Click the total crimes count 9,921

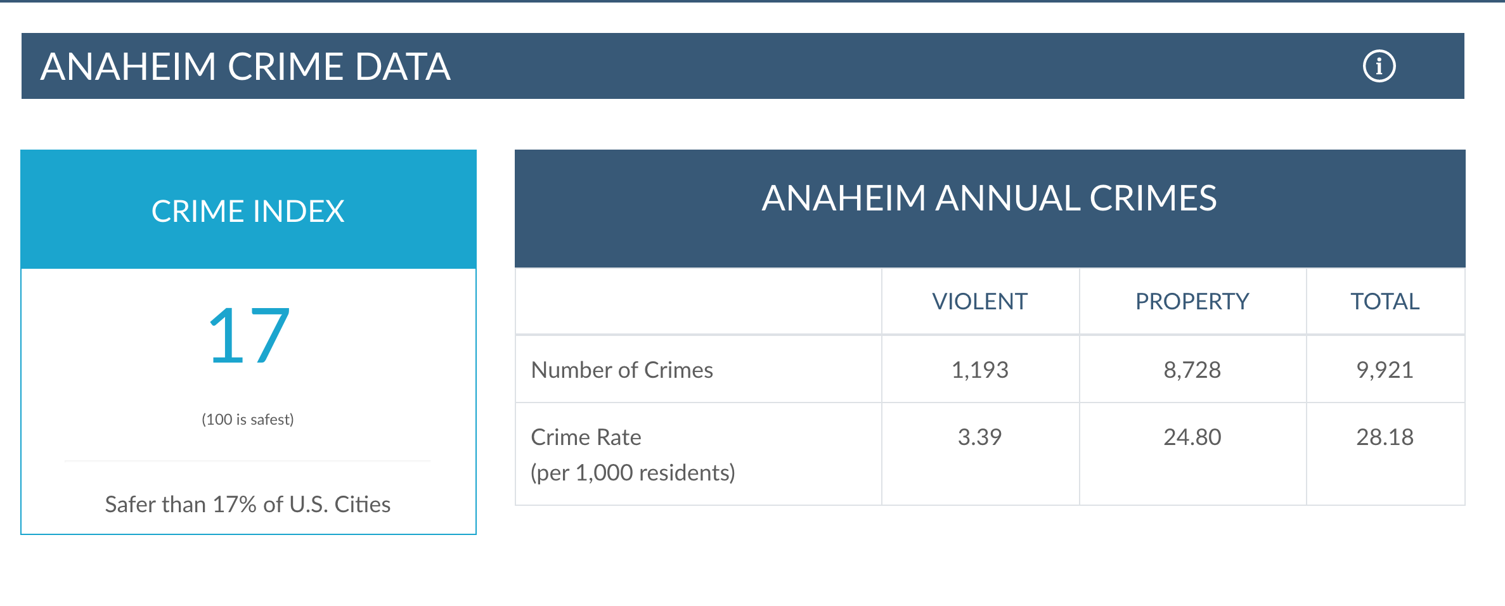(1385, 370)
